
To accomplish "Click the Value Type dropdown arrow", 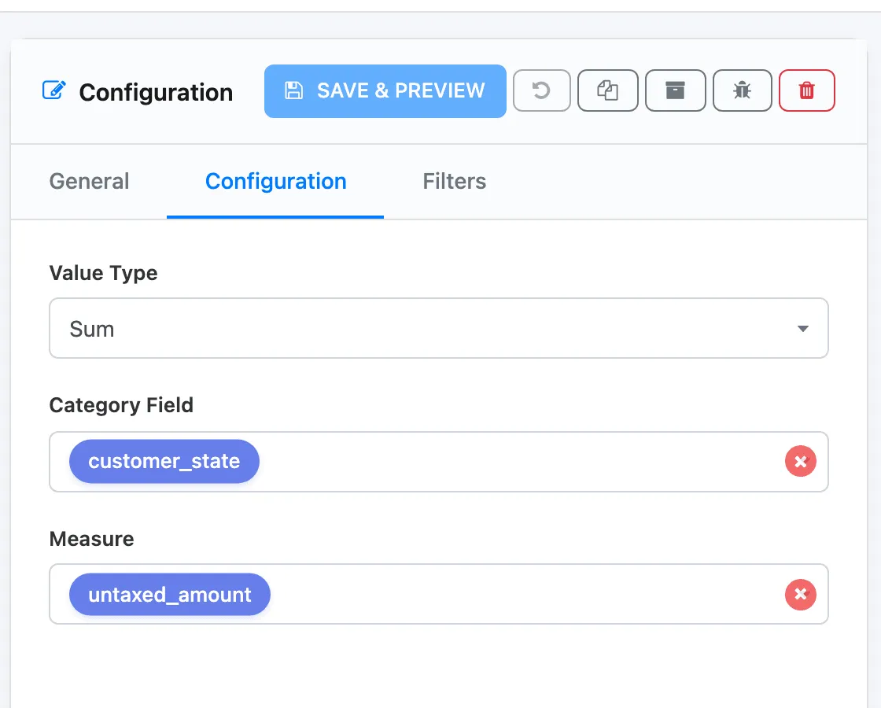I will [803, 329].
